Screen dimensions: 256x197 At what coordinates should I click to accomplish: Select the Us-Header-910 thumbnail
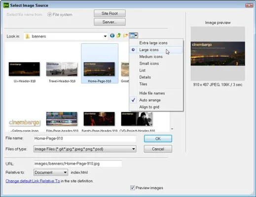tap(24, 69)
